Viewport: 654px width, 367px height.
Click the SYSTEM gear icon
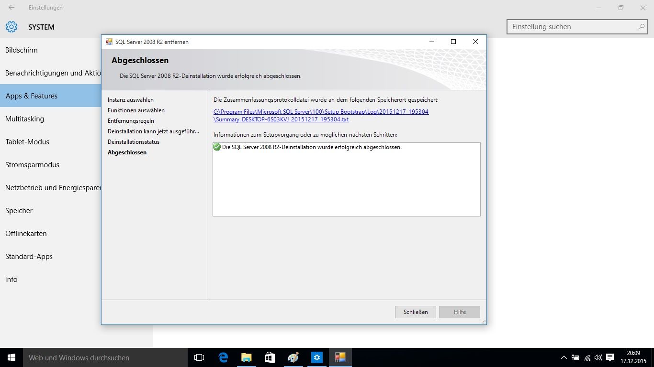tap(11, 27)
